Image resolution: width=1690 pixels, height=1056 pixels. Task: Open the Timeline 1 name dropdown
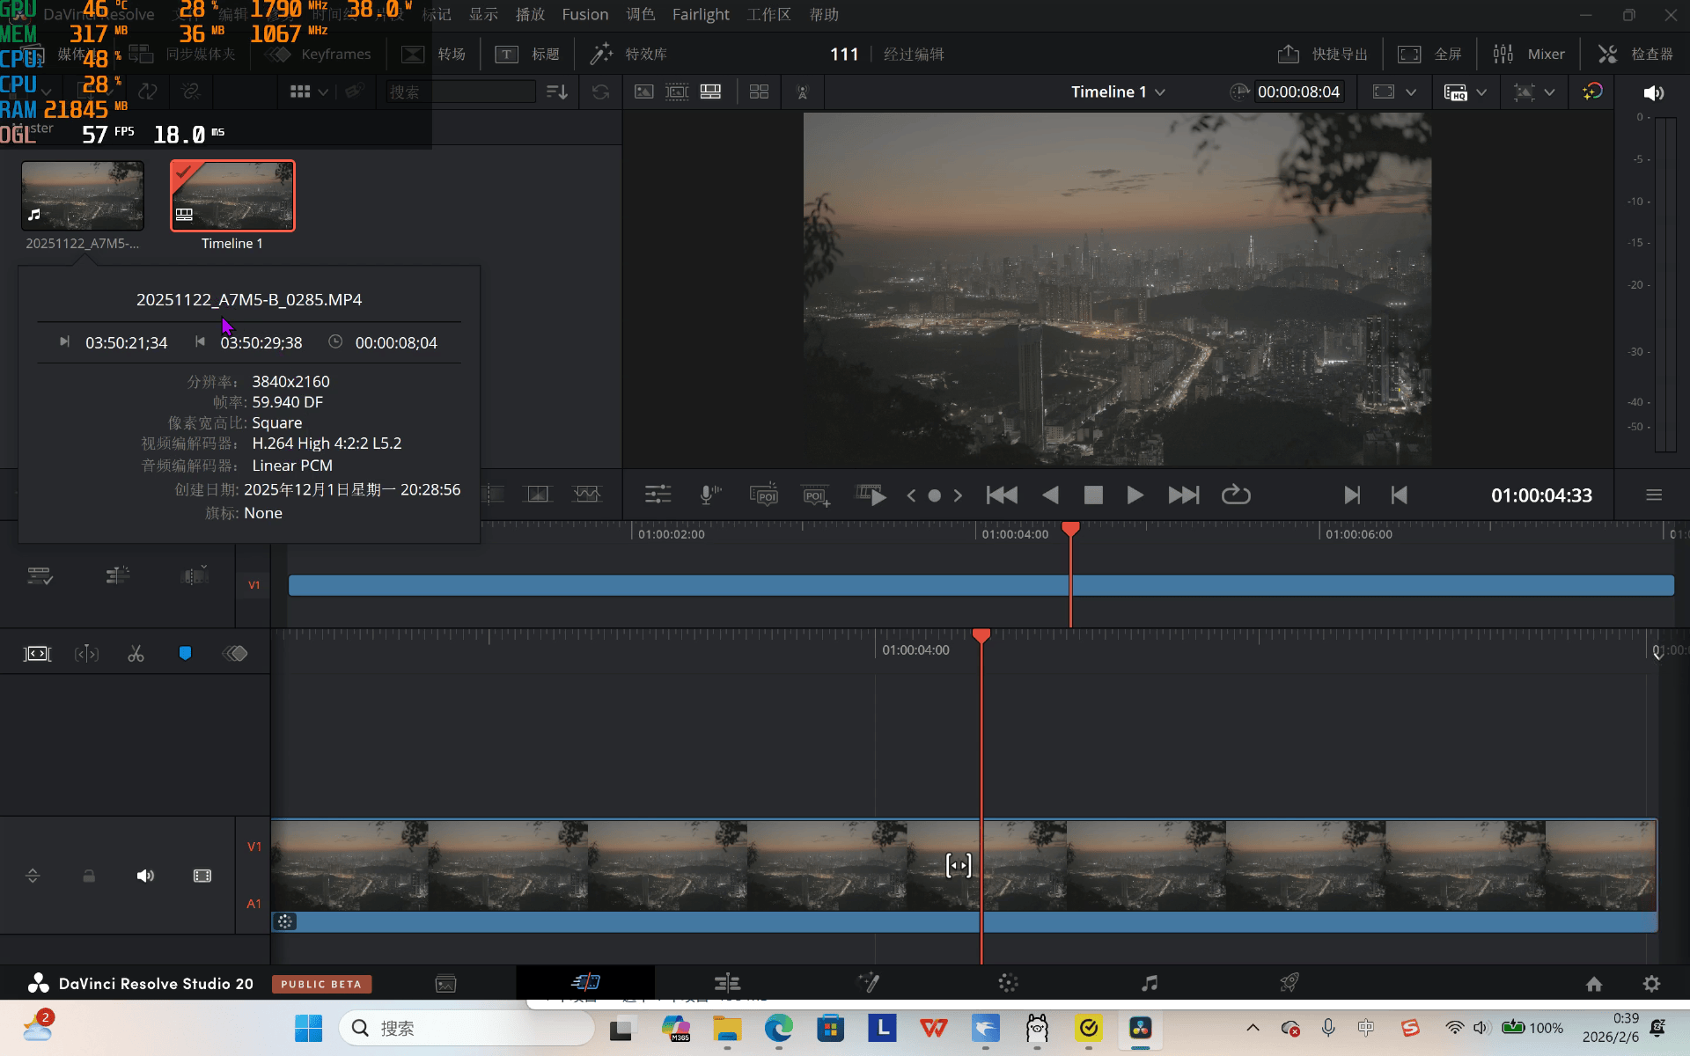1118,92
